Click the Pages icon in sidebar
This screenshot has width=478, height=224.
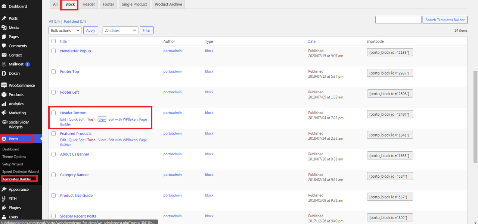pyautogui.click(x=4, y=37)
